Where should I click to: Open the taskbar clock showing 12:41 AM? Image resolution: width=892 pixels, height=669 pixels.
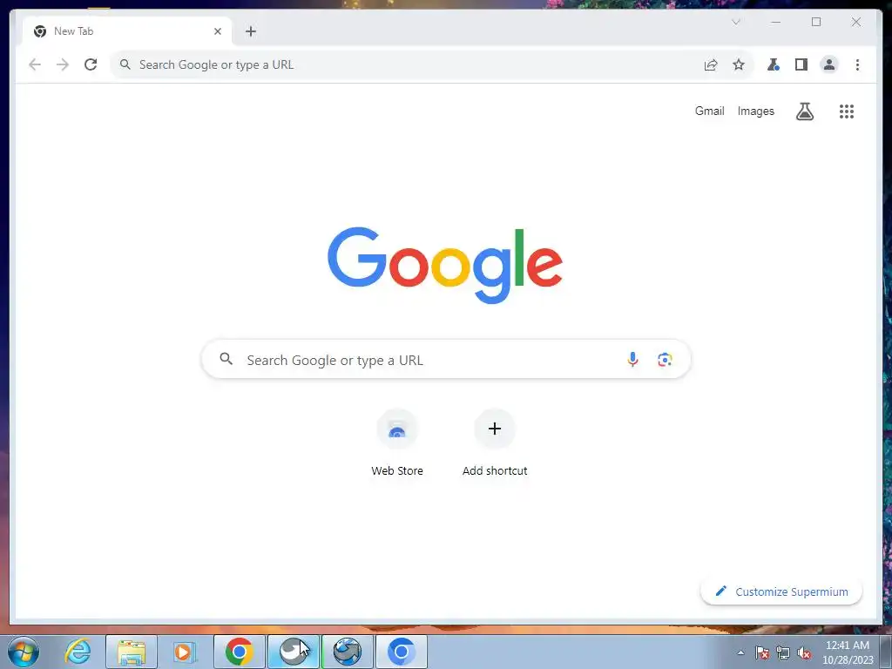[848, 652]
